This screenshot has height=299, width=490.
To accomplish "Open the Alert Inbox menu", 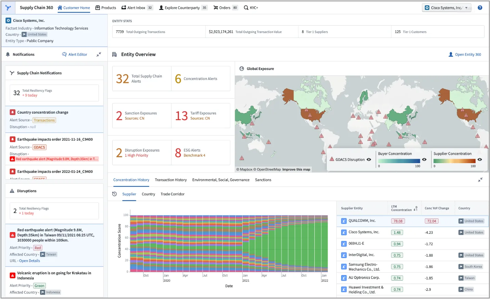I will pos(136,8).
